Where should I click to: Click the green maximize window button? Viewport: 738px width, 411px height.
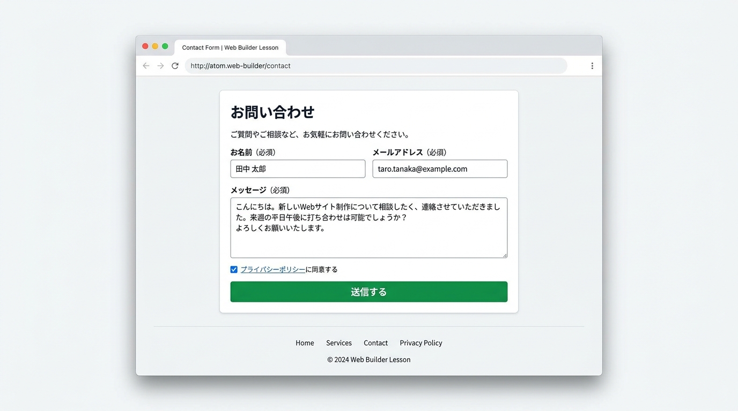coord(165,47)
